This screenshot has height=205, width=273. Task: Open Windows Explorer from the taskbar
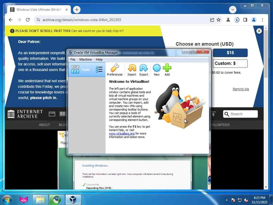coord(40,200)
